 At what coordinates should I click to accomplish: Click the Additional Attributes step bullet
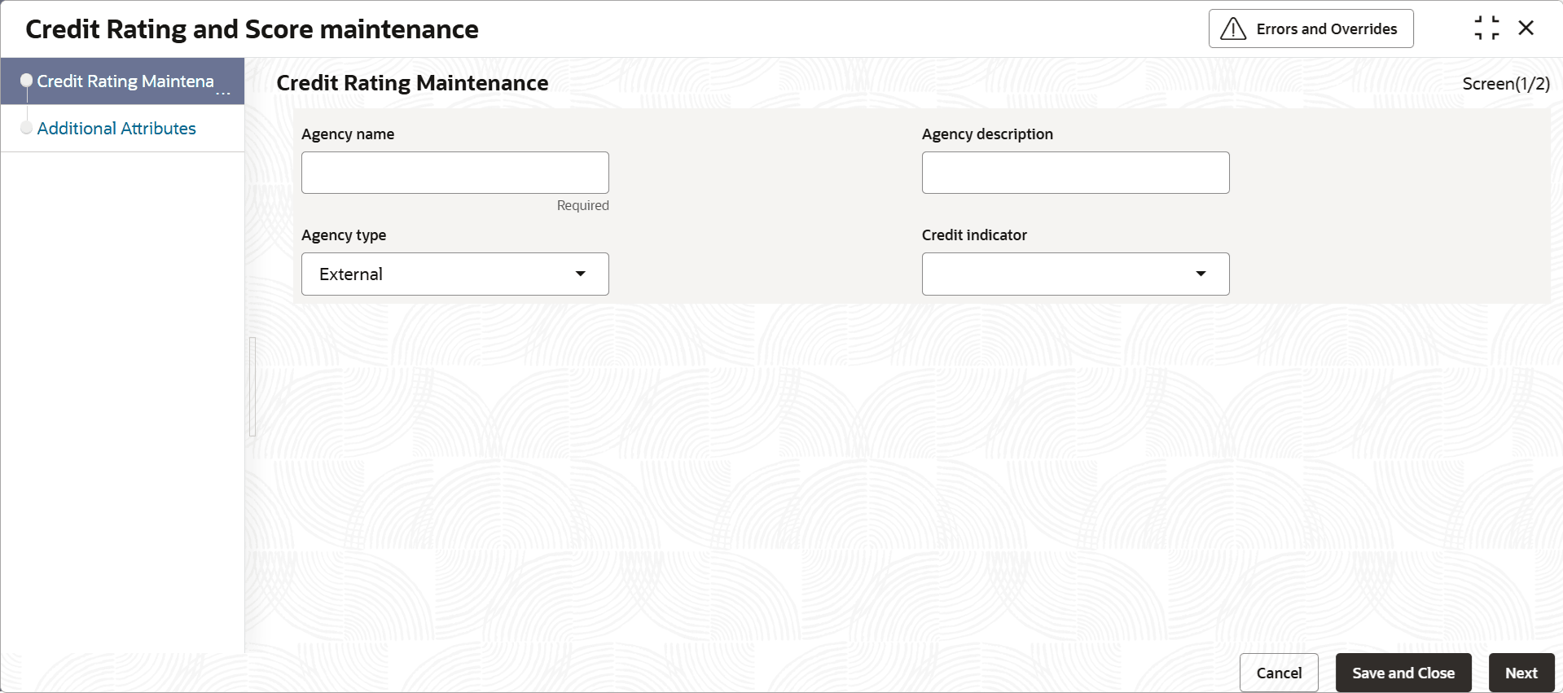point(26,128)
